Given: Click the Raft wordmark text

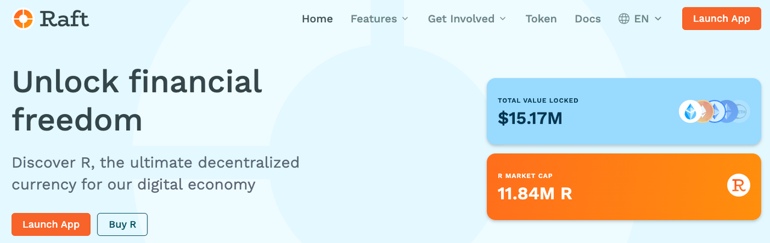Looking at the screenshot, I should [x=64, y=19].
